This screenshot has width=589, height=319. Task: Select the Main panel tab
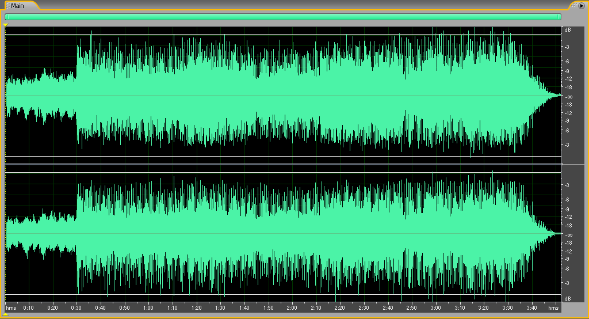17,5
